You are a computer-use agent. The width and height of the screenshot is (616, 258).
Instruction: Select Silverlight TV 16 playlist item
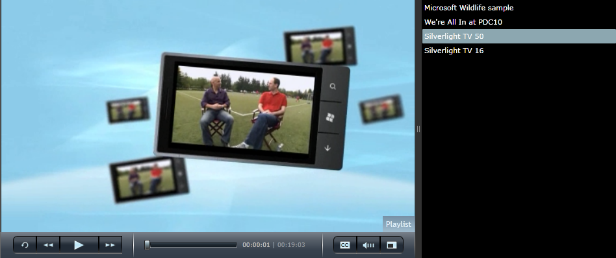(519, 51)
